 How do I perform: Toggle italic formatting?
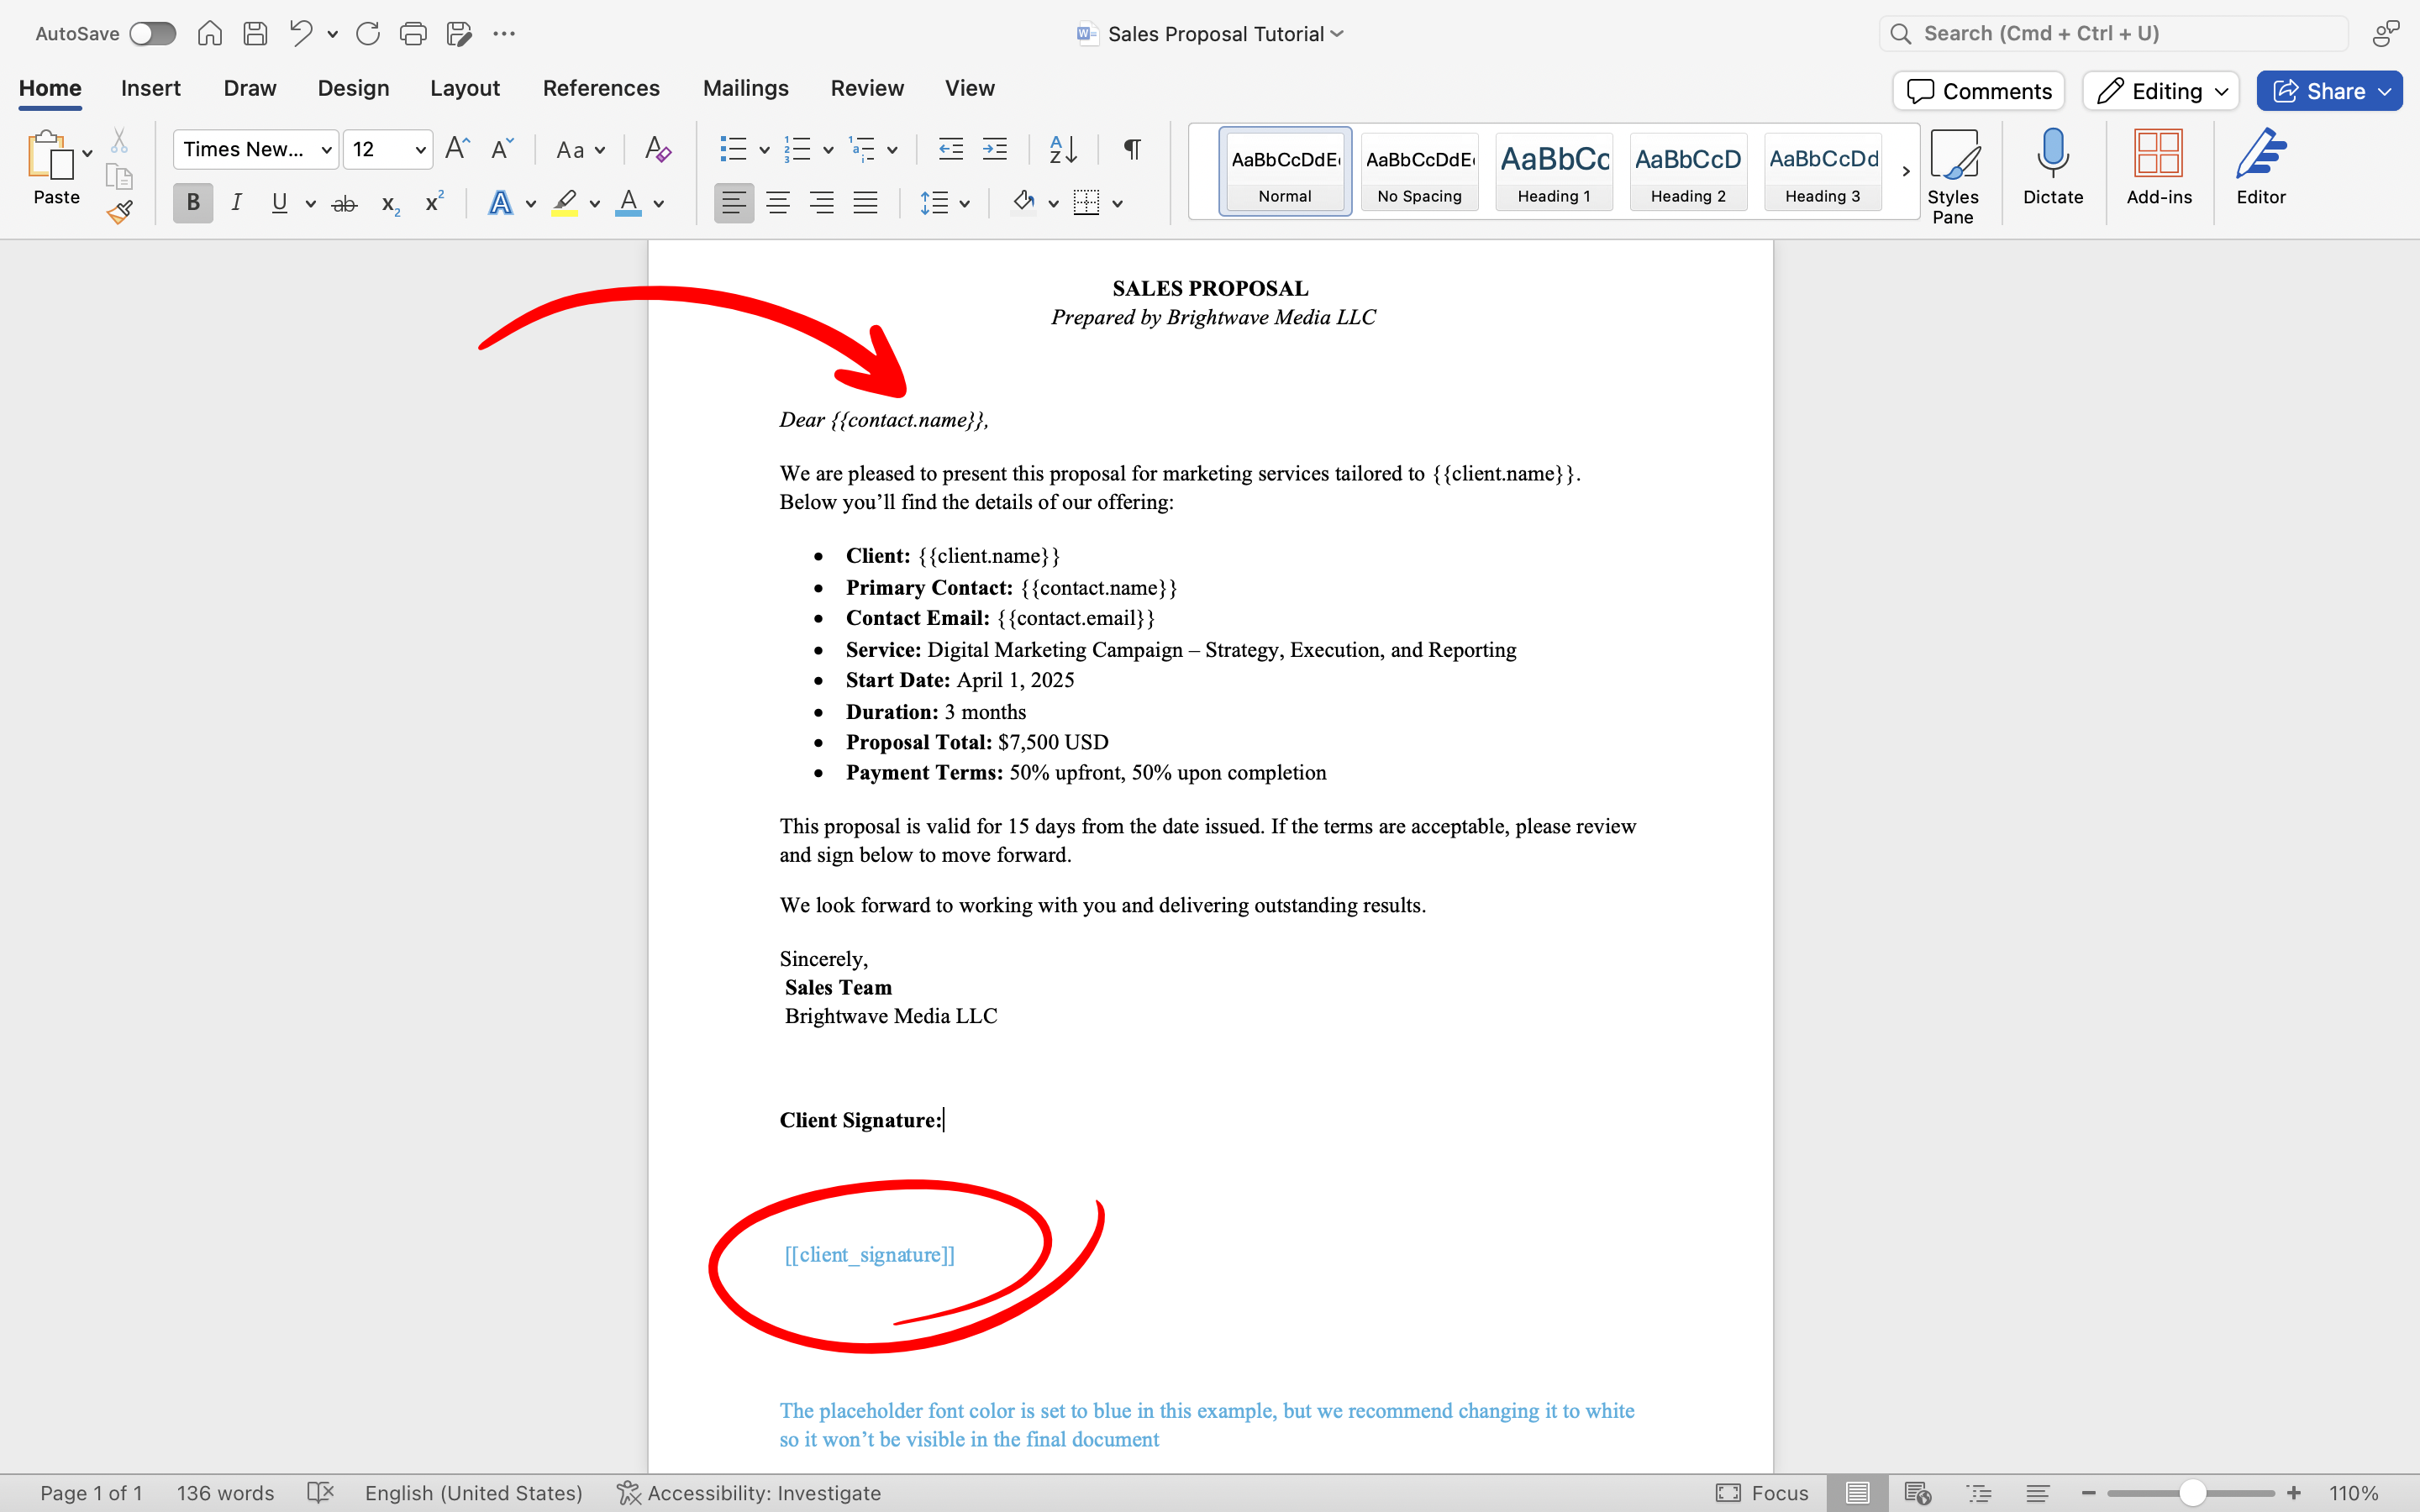(x=236, y=202)
